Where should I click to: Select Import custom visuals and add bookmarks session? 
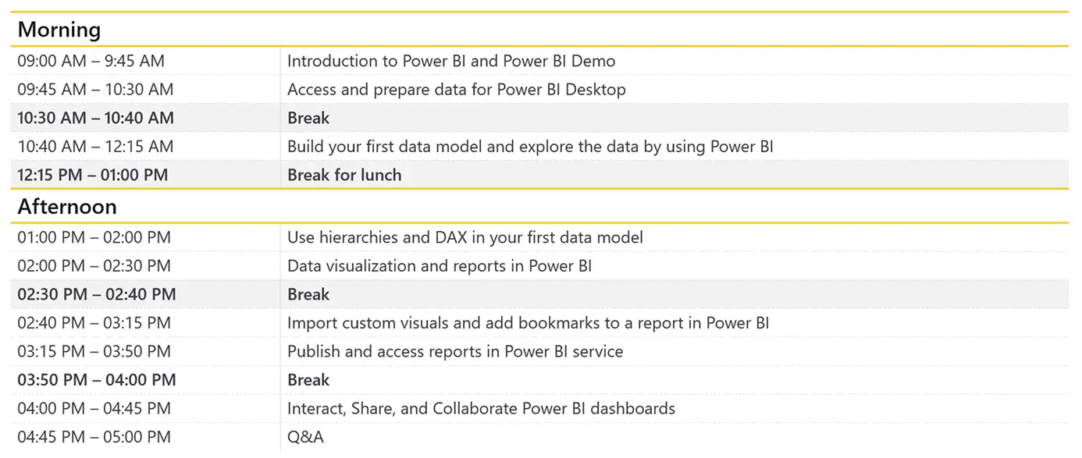pos(529,323)
